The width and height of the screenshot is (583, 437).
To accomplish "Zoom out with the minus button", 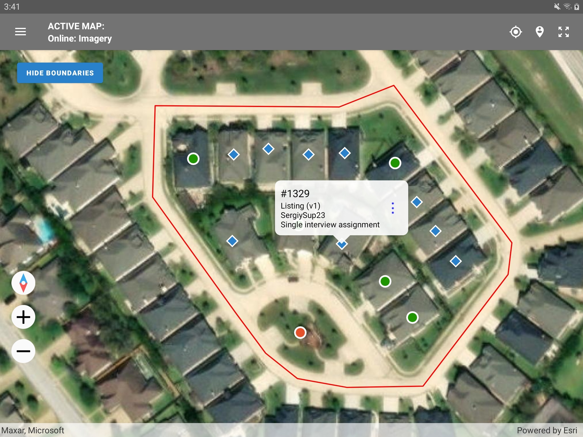I will [x=23, y=351].
